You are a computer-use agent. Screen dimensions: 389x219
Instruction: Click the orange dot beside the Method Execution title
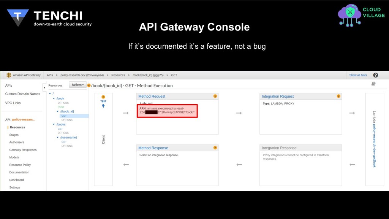(89, 86)
